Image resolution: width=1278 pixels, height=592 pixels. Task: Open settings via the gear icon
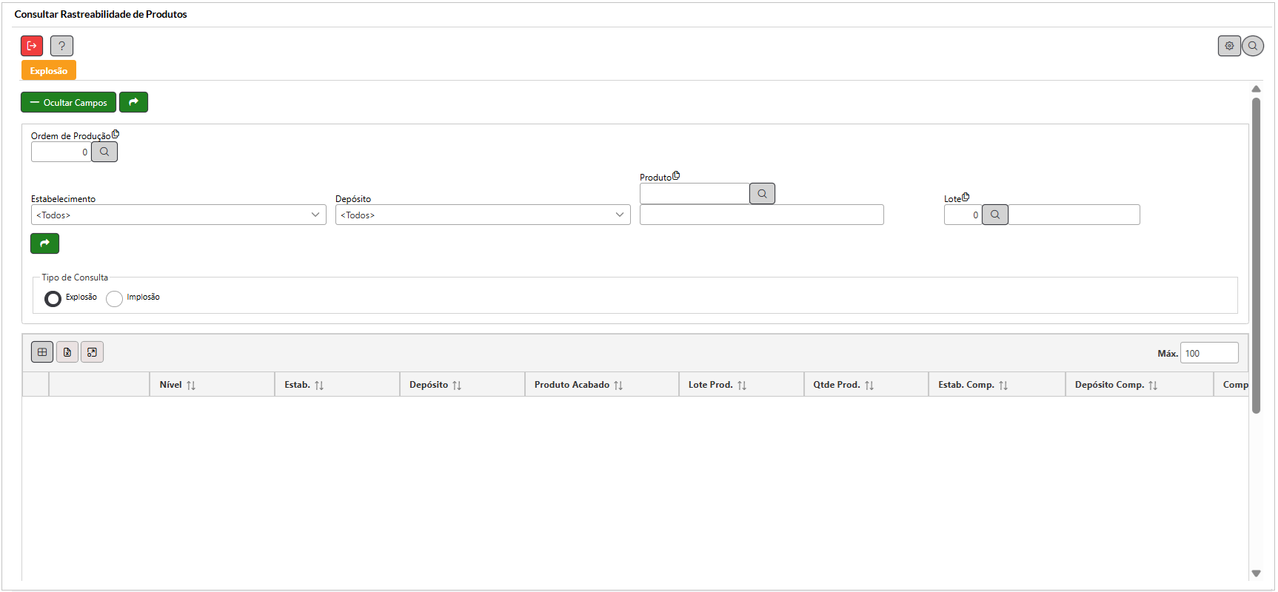click(x=1229, y=46)
